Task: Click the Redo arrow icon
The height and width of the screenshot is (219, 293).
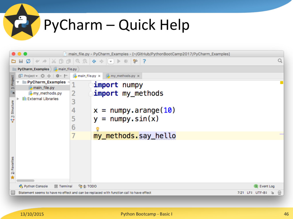Action: pyautogui.click(x=44, y=61)
